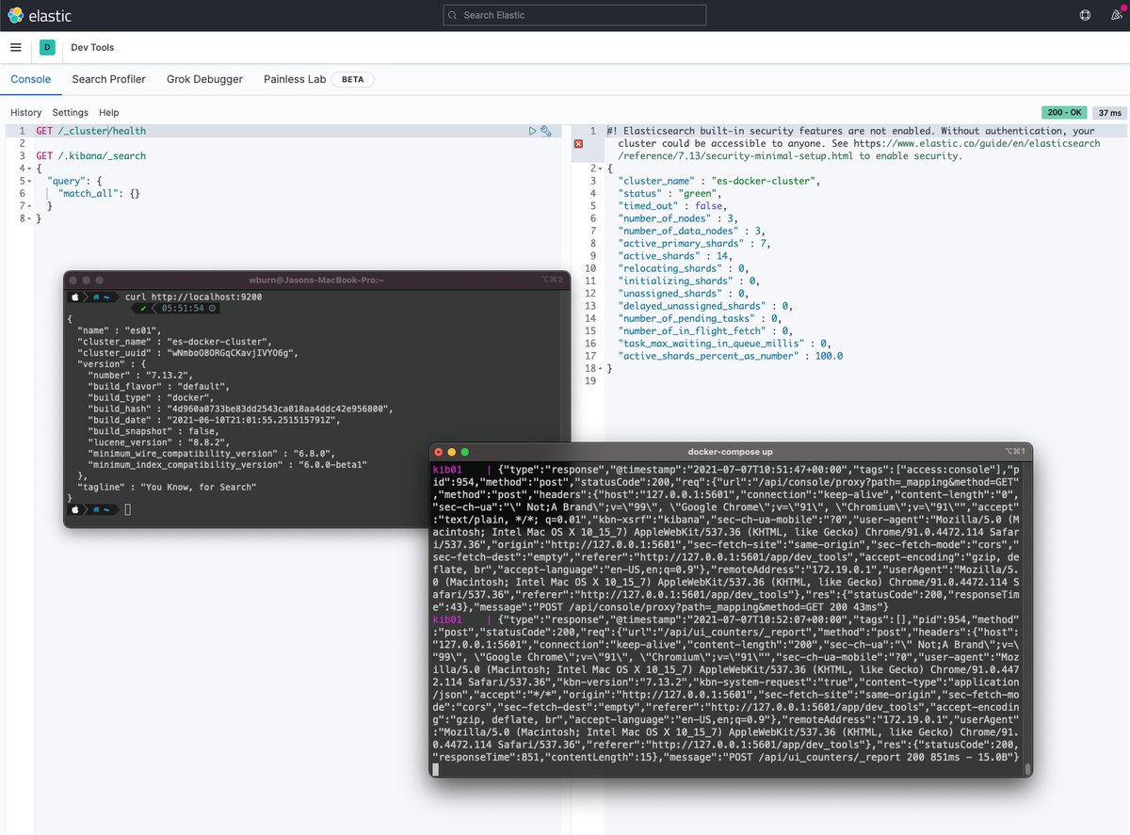Viewport: 1130px width, 835px height.
Task: Click the home icon in last terminal prompt
Action: coord(95,509)
